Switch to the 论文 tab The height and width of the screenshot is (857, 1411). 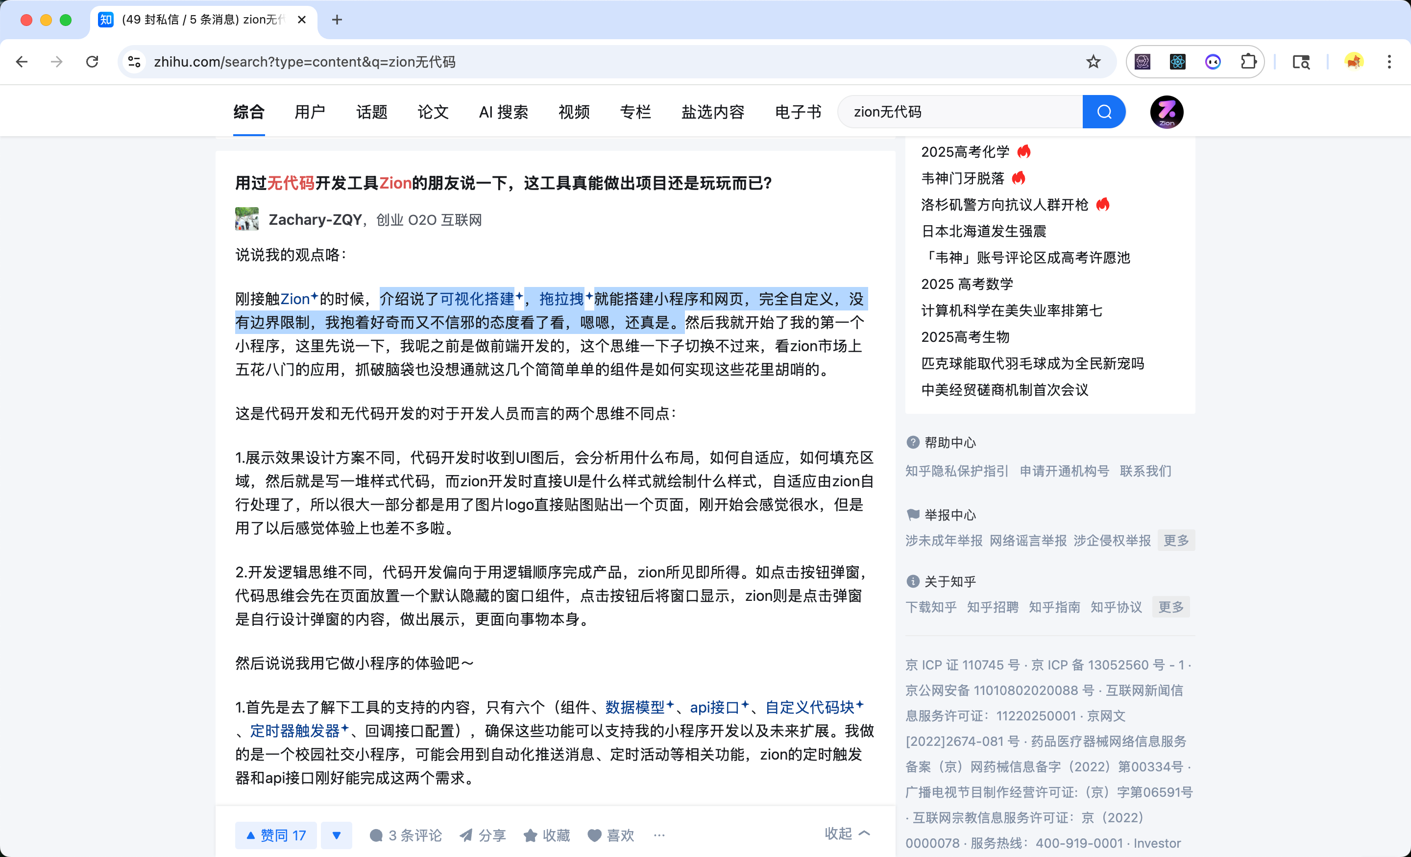(433, 112)
